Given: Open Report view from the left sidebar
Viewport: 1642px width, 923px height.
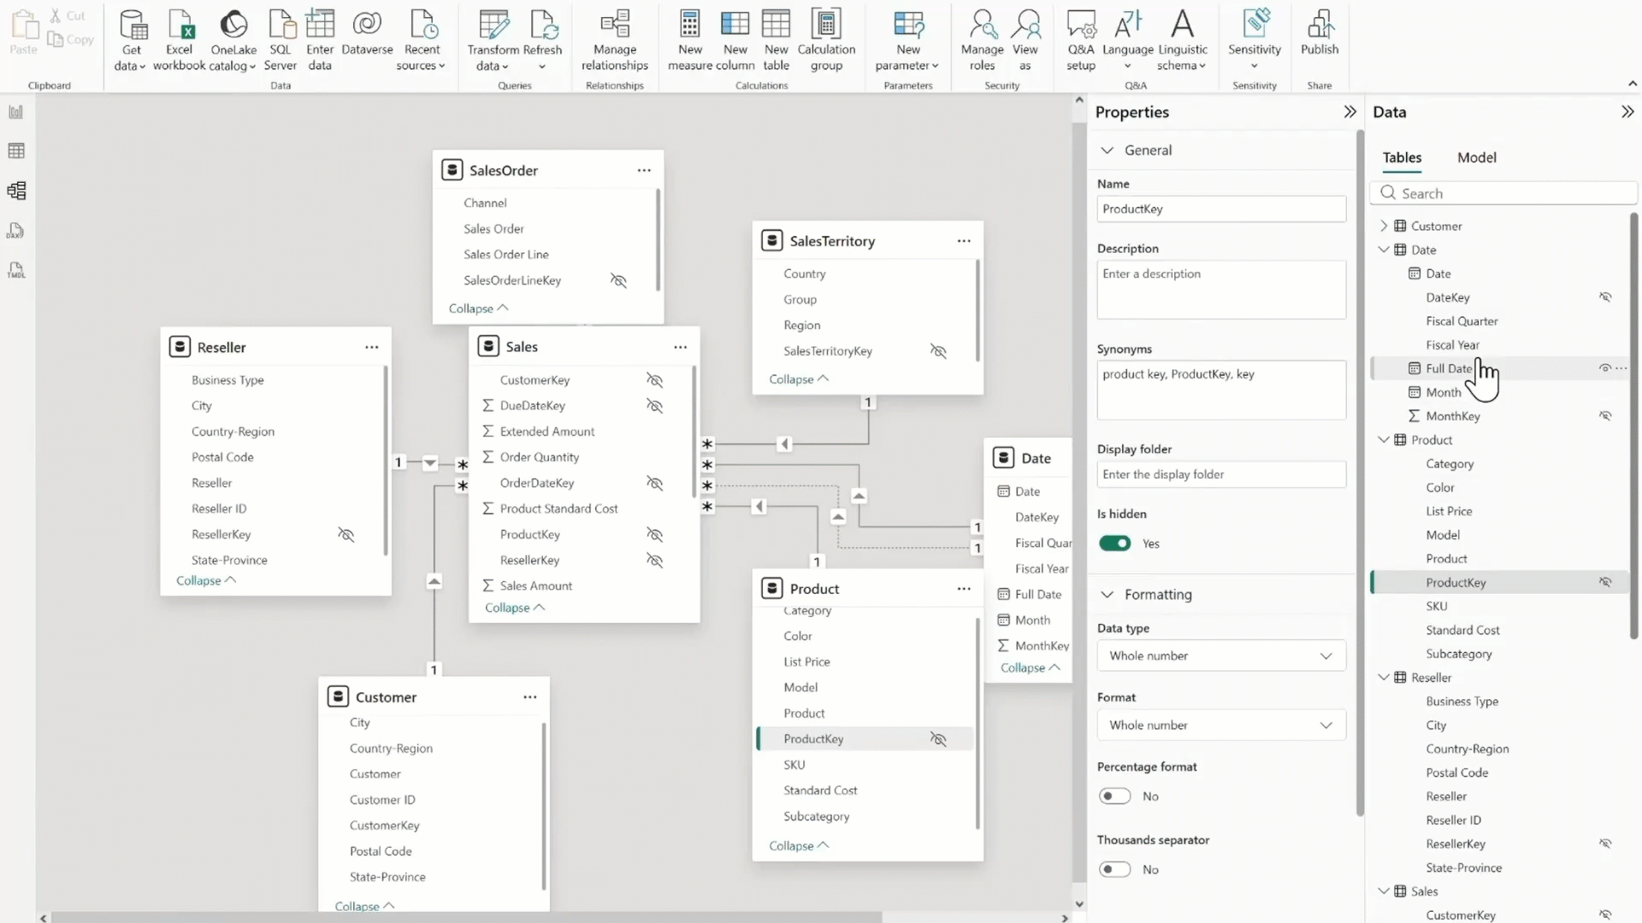Looking at the screenshot, I should [15, 111].
